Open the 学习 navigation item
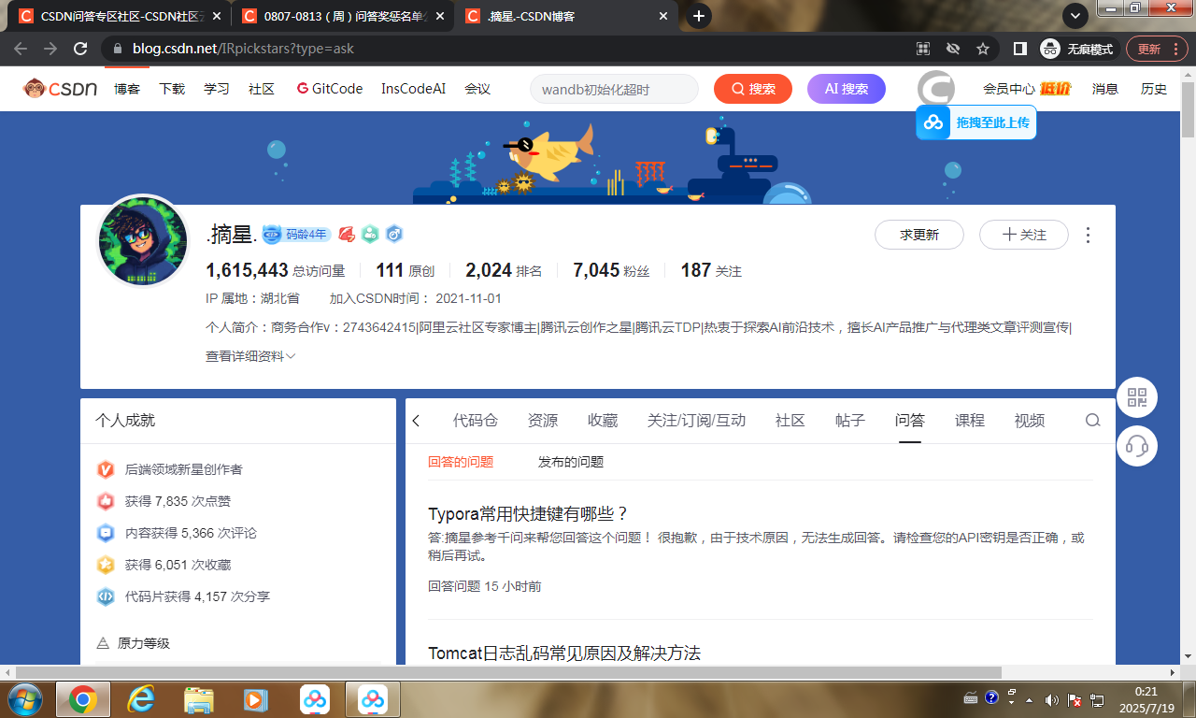The image size is (1196, 718). [217, 89]
